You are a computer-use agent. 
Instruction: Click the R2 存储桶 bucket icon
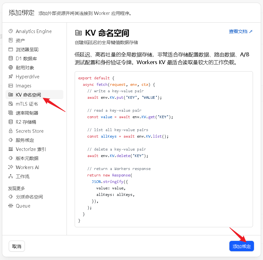pyautogui.click(x=11, y=122)
